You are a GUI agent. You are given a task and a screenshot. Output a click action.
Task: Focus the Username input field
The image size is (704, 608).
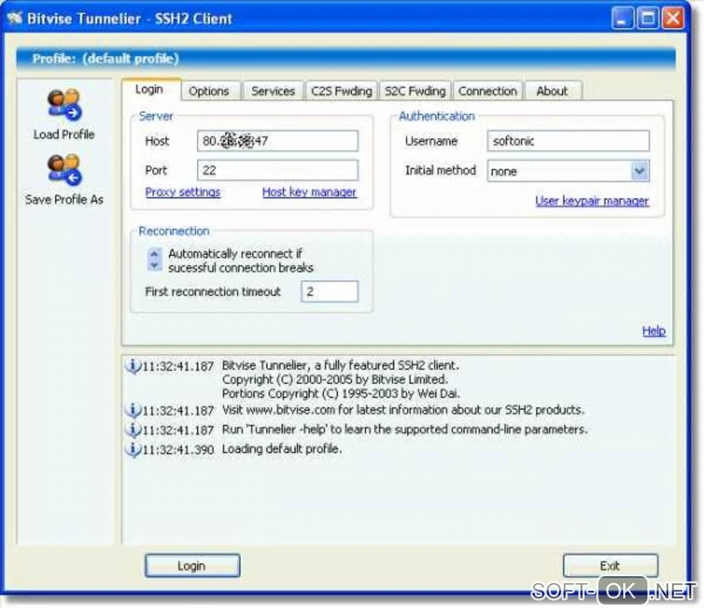568,141
